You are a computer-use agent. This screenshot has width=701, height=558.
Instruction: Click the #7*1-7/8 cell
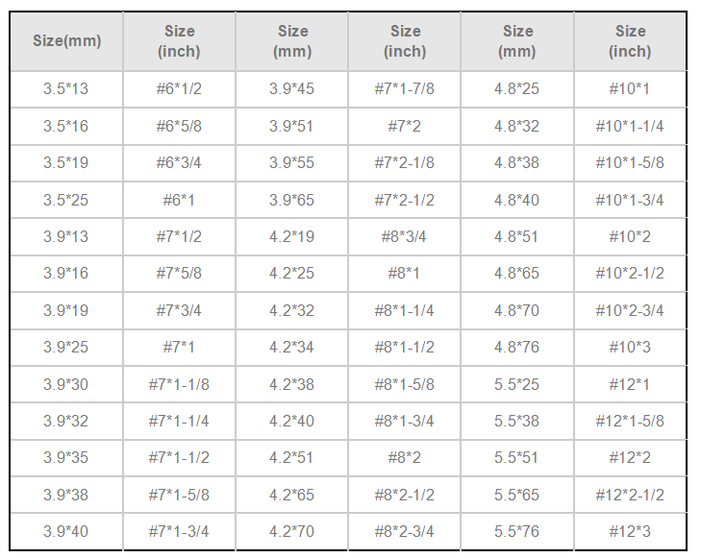click(405, 88)
